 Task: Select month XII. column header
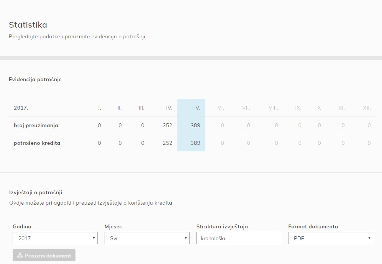[x=367, y=108]
